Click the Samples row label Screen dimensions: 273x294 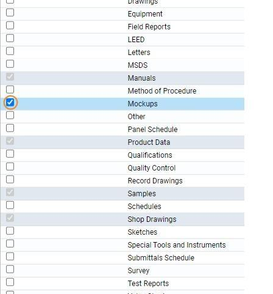tap(142, 194)
